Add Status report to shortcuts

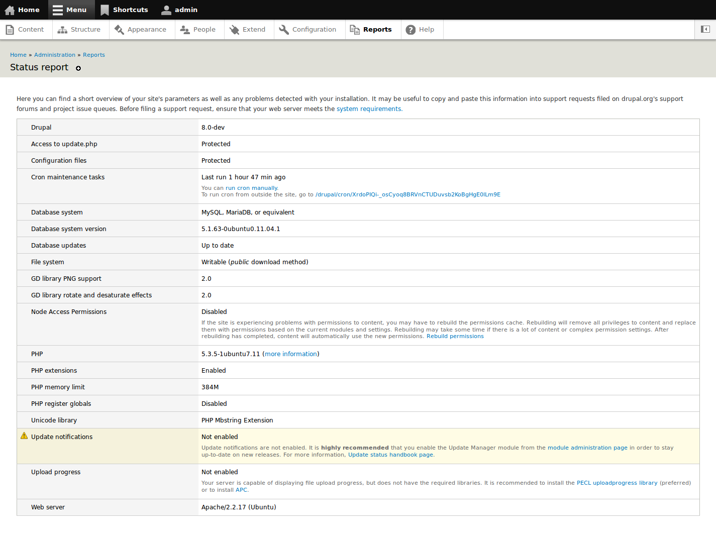78,68
